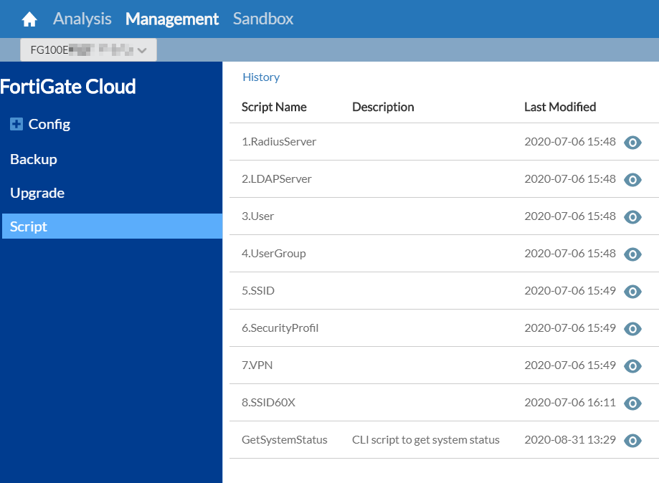Image resolution: width=659 pixels, height=483 pixels.
Task: Open the view icon beside 2.LDAPServer
Action: [x=632, y=179]
